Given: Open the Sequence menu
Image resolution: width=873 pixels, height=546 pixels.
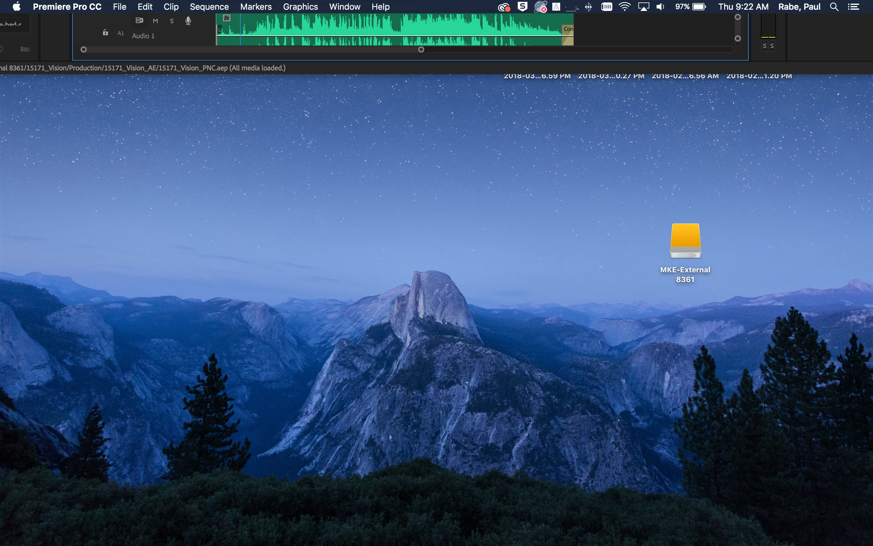Looking at the screenshot, I should point(209,7).
